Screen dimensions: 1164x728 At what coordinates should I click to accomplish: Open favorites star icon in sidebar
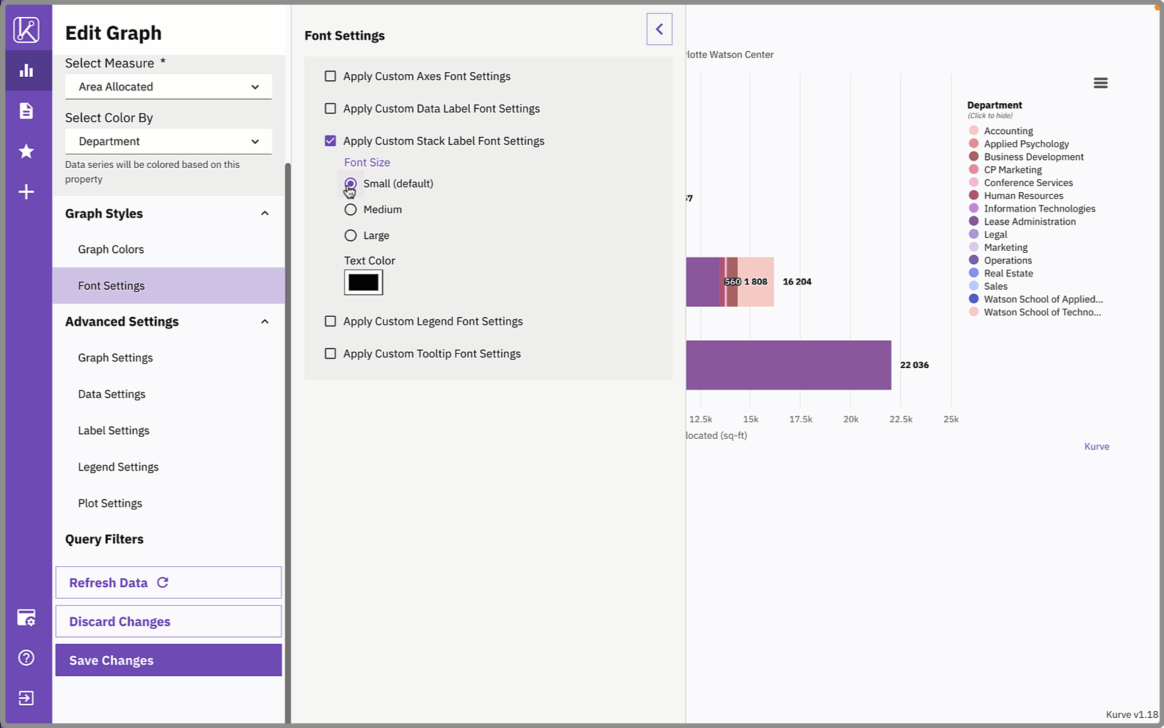(x=26, y=151)
